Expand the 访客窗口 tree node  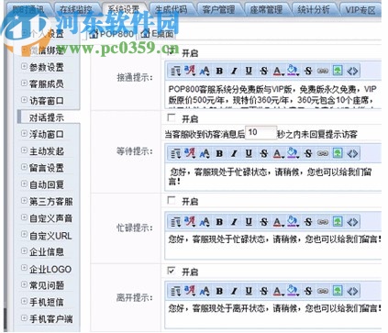pos(24,100)
